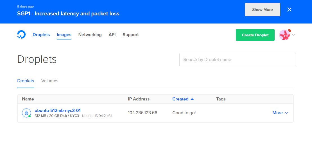Click the red notification dot on avatar
Viewport: 312px width, 150px height.
pos(289,31)
